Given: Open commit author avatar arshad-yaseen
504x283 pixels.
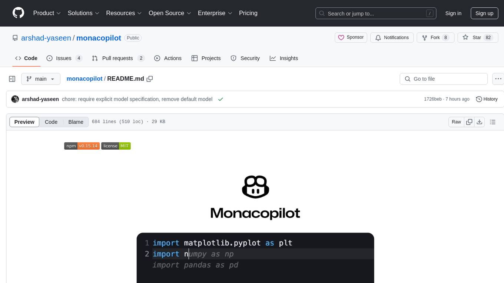Looking at the screenshot, I should 15,99.
